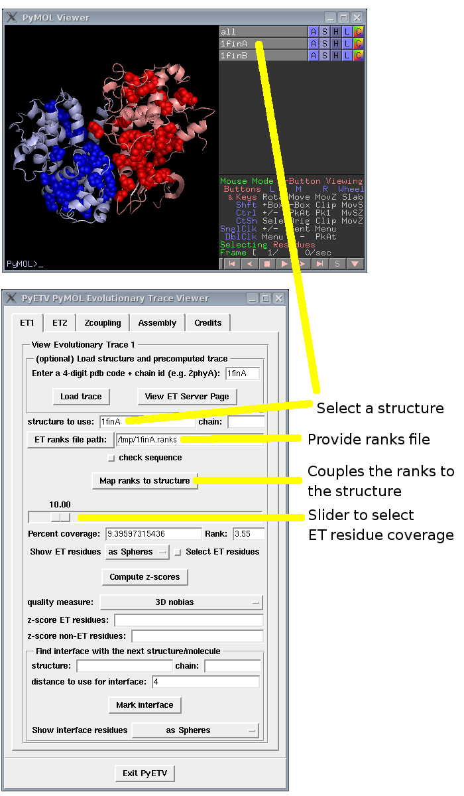Viewport: 464px width, 796px height.
Task: Open the Action menu for object all
Action: pyautogui.click(x=314, y=32)
